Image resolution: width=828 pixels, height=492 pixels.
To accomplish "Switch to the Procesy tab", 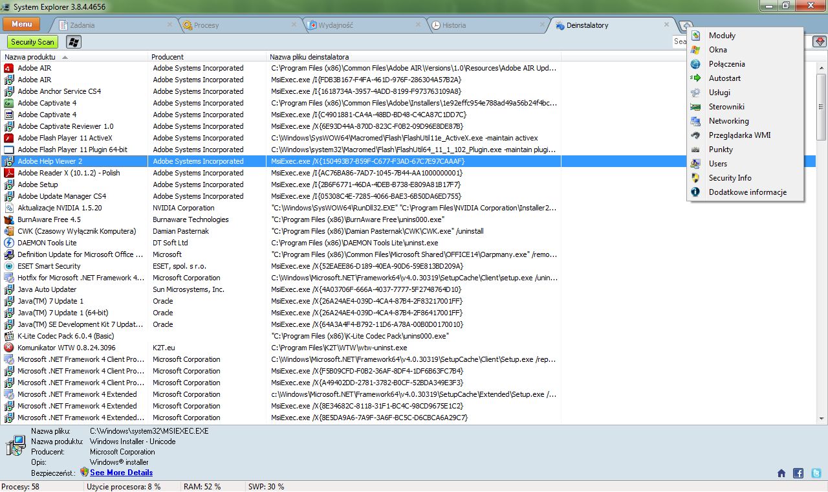I will [x=239, y=25].
